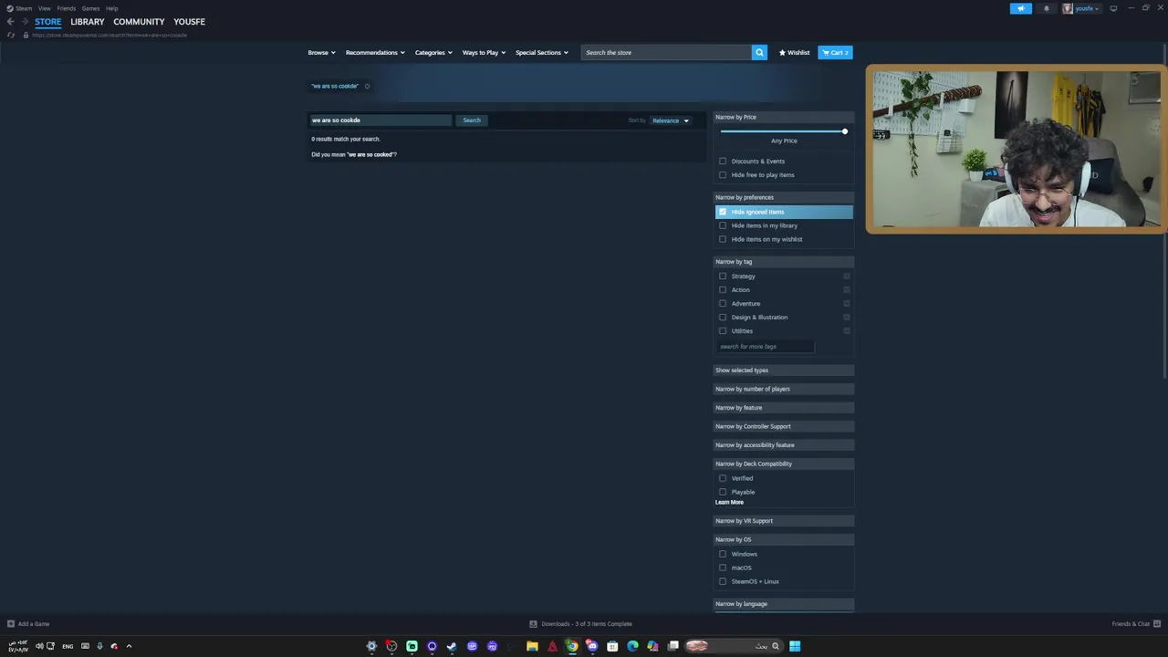1168x657 pixels.
Task: Go forward with the right arrow
Action: click(x=25, y=21)
